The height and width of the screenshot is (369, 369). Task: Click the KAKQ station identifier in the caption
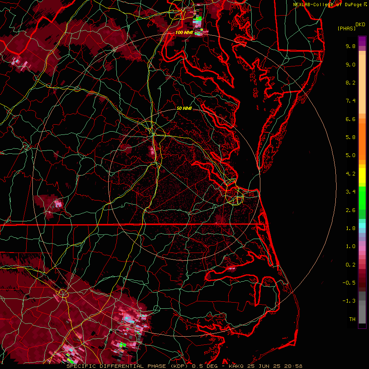click(236, 366)
